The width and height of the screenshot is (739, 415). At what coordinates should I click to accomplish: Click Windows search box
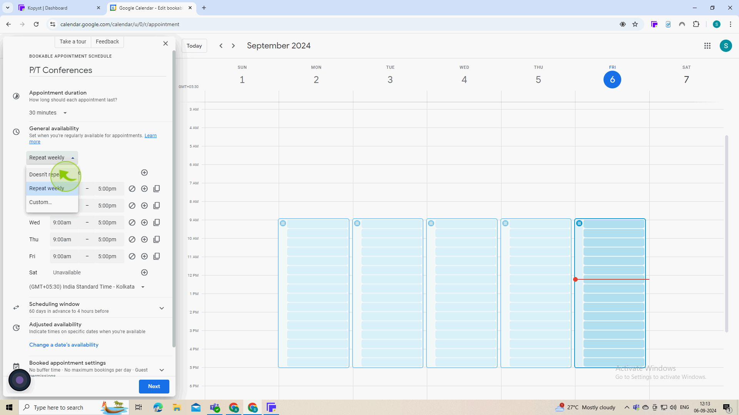tap(73, 407)
